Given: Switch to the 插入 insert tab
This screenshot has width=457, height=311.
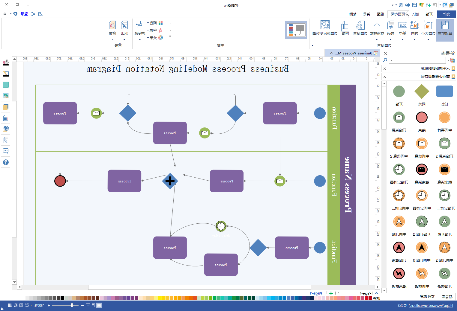Looking at the screenshot, I should [416, 14].
